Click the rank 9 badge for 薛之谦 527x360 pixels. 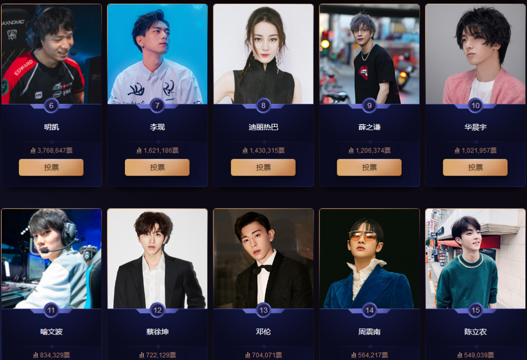point(369,105)
